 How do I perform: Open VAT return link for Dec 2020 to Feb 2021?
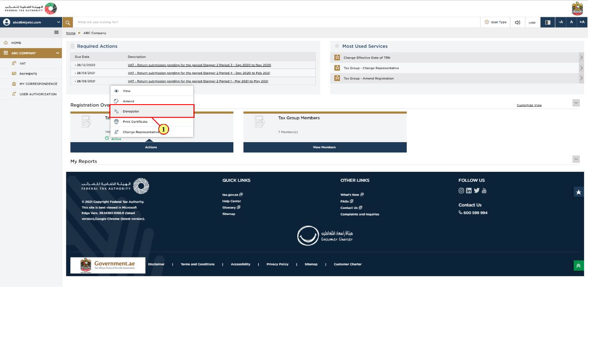coord(199,73)
